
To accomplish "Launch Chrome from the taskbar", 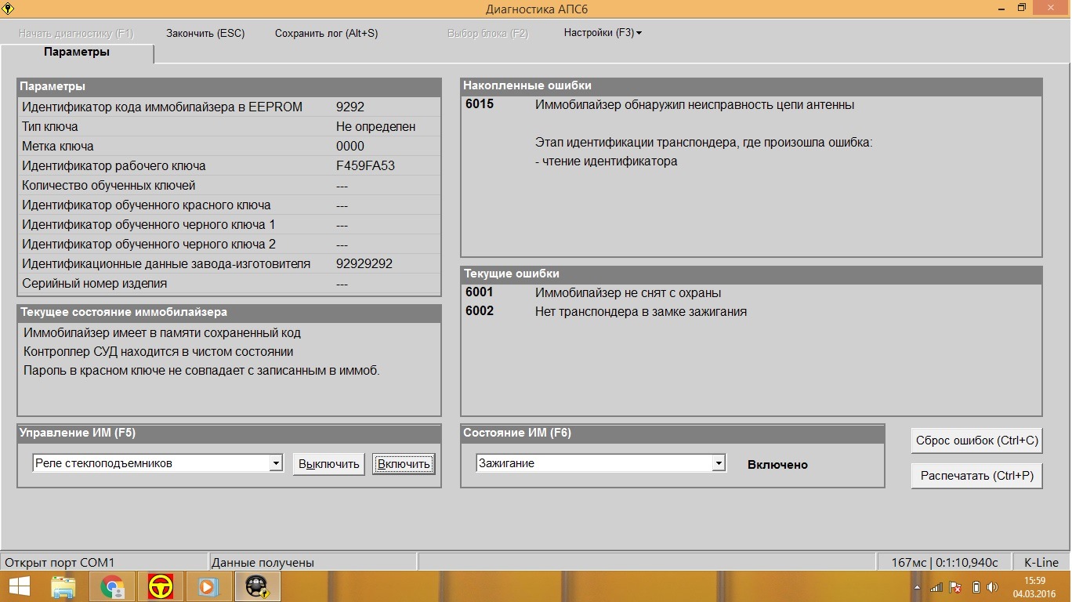I will point(113,586).
